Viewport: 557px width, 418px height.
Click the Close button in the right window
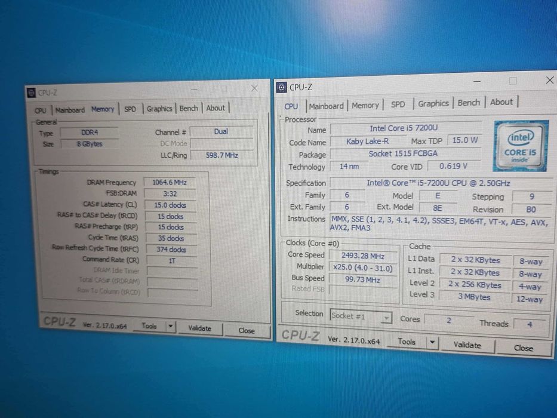click(x=523, y=348)
